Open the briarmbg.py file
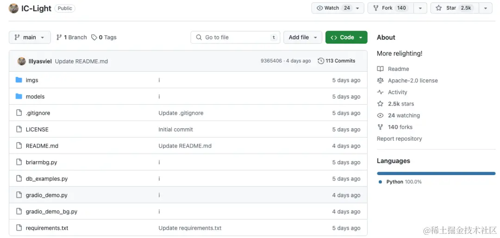 point(42,163)
